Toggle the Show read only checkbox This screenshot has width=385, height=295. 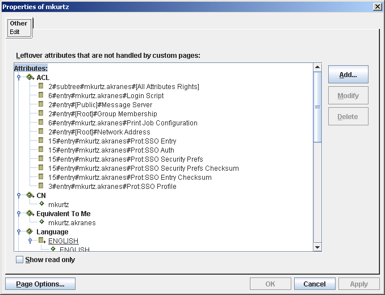point(19,259)
